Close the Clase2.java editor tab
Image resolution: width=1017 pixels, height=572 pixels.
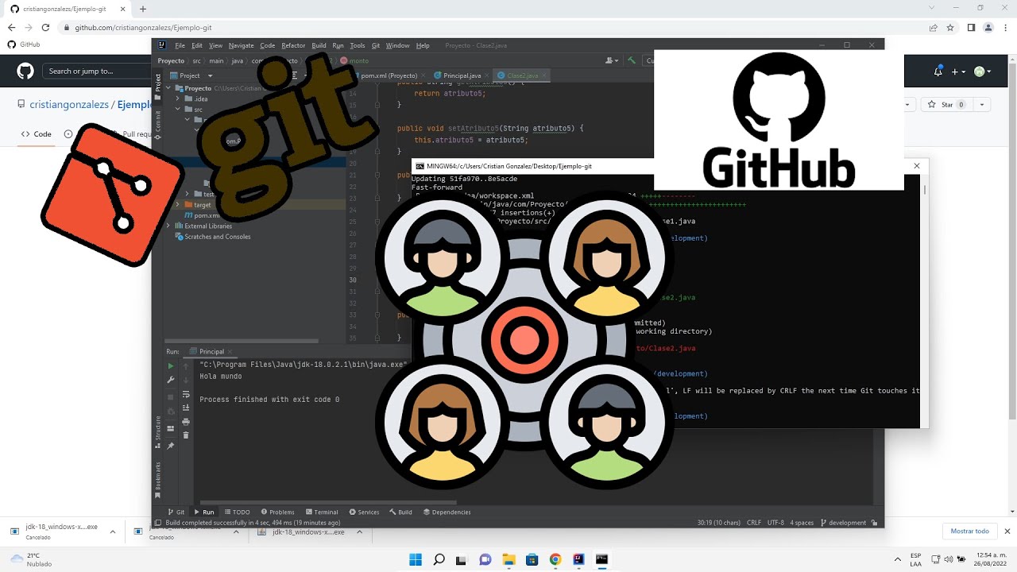544,75
